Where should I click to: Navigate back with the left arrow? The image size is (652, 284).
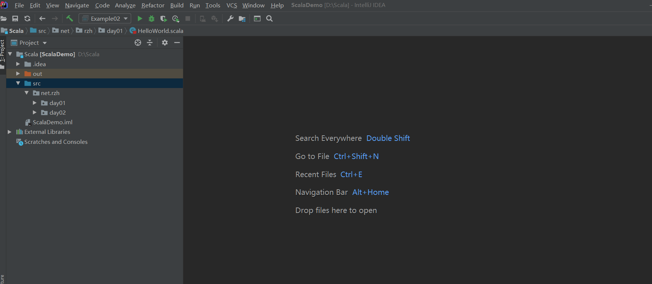point(42,18)
